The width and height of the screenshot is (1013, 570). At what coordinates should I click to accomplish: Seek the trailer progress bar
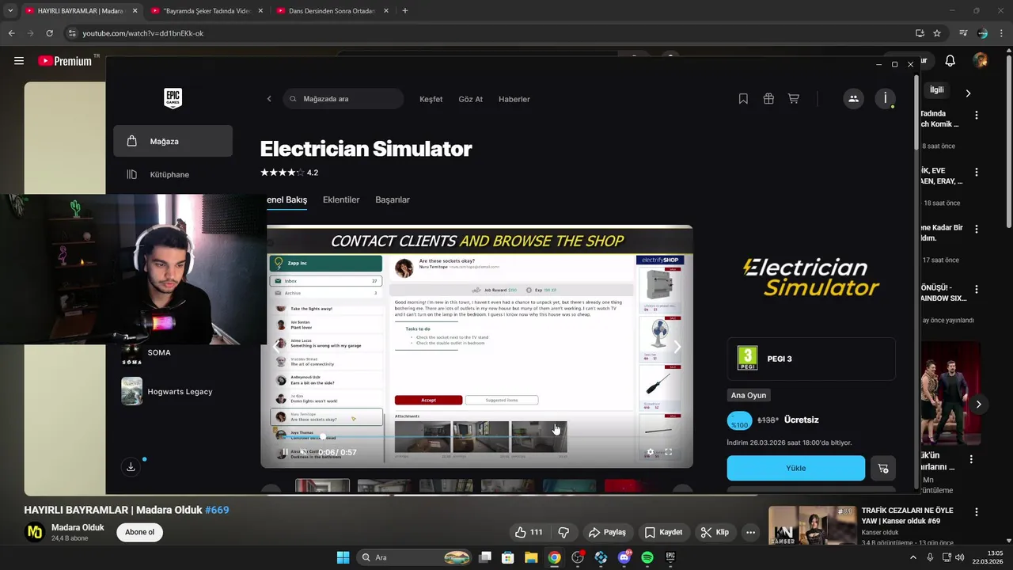point(476,437)
